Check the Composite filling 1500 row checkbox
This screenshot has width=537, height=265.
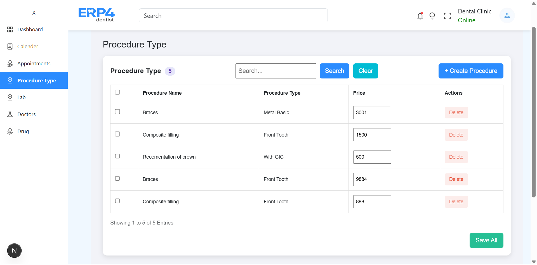pos(117,134)
